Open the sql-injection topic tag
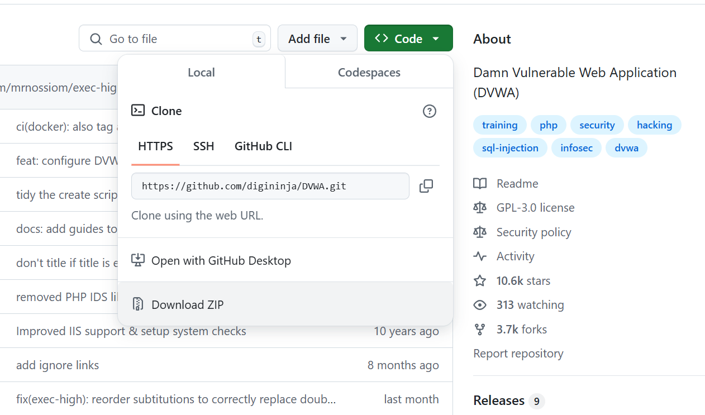 (x=510, y=148)
